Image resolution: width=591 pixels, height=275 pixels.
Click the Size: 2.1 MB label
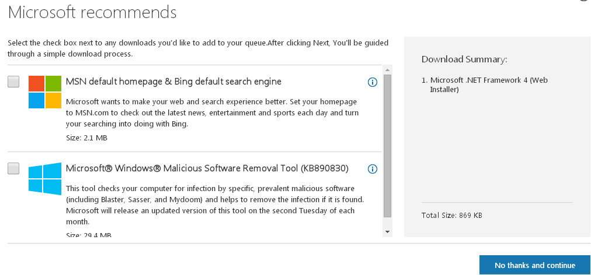coord(86,138)
